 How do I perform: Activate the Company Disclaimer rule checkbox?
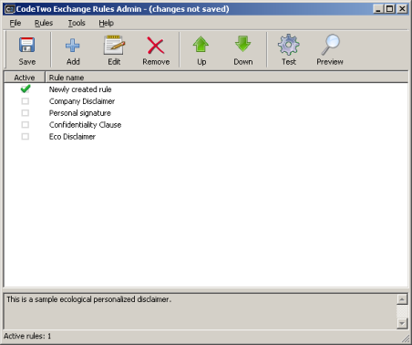point(26,101)
